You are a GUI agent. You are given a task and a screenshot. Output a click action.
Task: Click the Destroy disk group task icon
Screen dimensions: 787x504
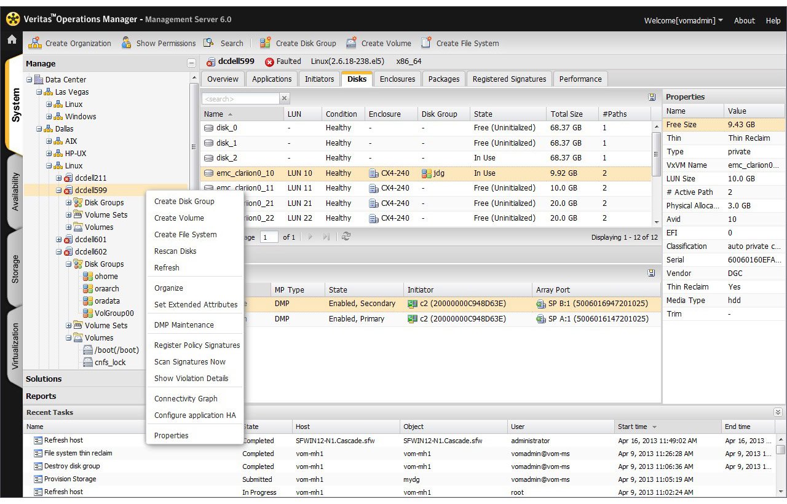coord(38,467)
